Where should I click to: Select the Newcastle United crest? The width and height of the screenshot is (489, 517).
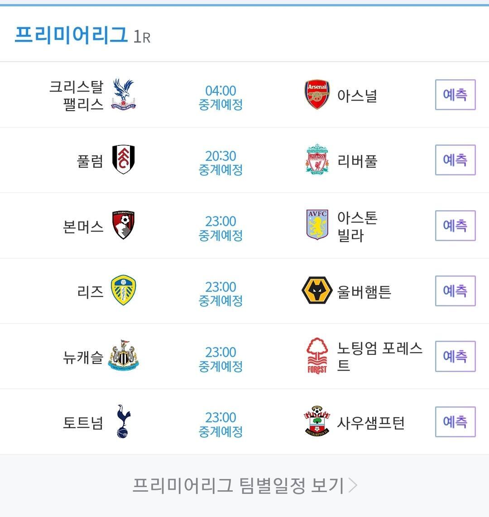[x=124, y=356]
